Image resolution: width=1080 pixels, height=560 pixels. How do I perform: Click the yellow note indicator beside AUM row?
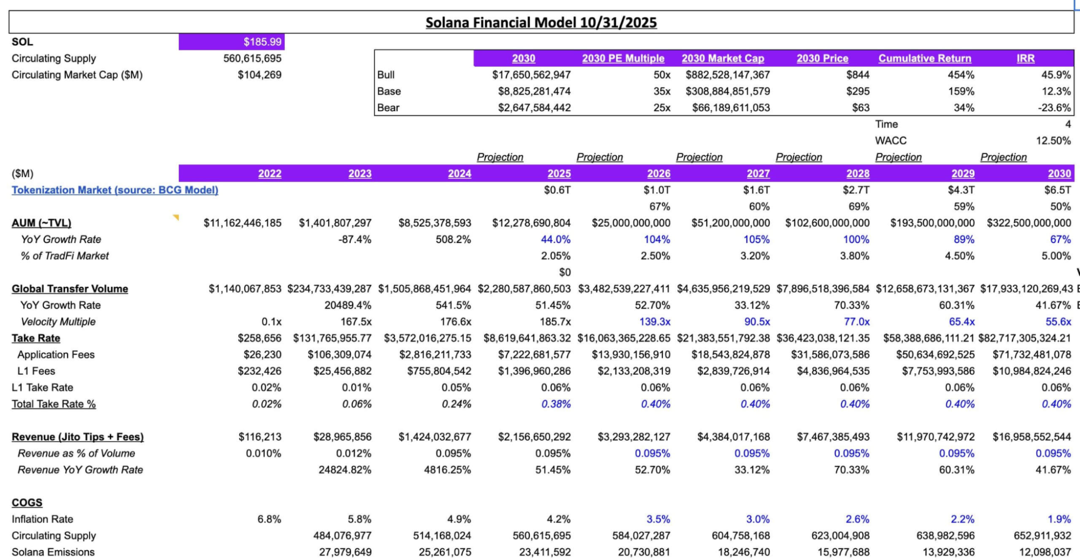pos(176,218)
